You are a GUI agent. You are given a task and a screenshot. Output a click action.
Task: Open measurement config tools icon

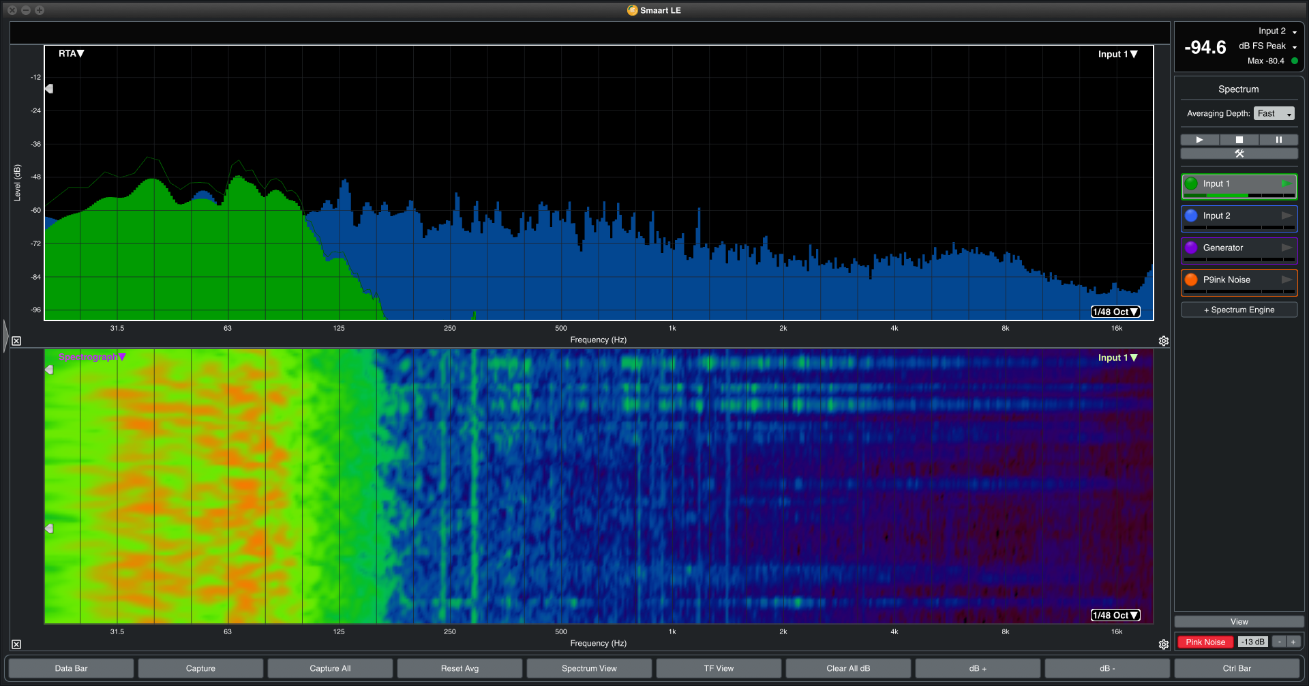(x=1239, y=153)
